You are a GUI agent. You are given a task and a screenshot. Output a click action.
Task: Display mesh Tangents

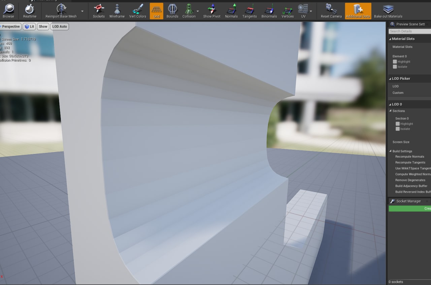[x=250, y=11]
